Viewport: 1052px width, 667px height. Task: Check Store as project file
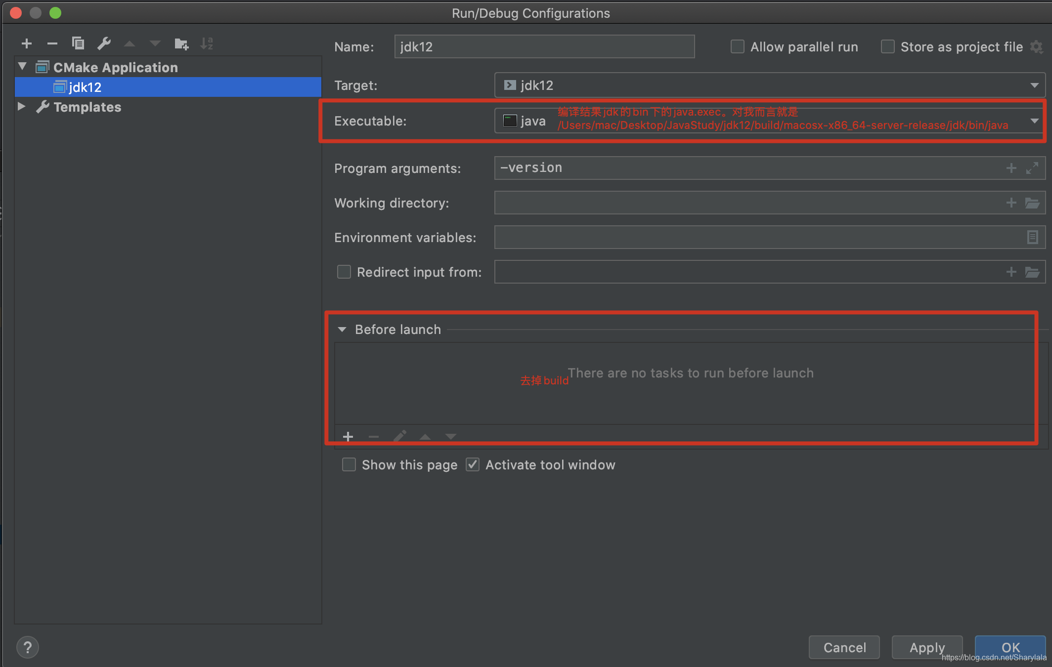(888, 47)
